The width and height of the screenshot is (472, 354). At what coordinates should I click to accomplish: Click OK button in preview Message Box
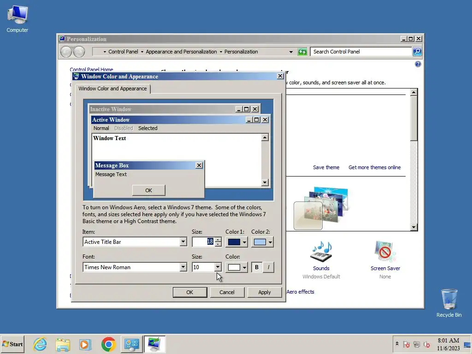[x=149, y=190]
